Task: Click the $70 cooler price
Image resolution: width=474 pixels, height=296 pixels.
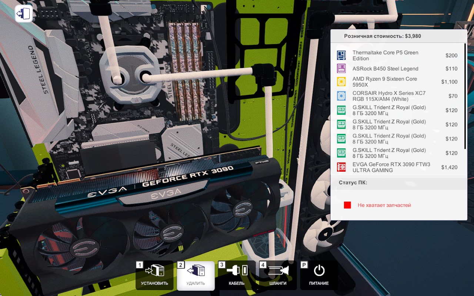Action: pos(453,96)
